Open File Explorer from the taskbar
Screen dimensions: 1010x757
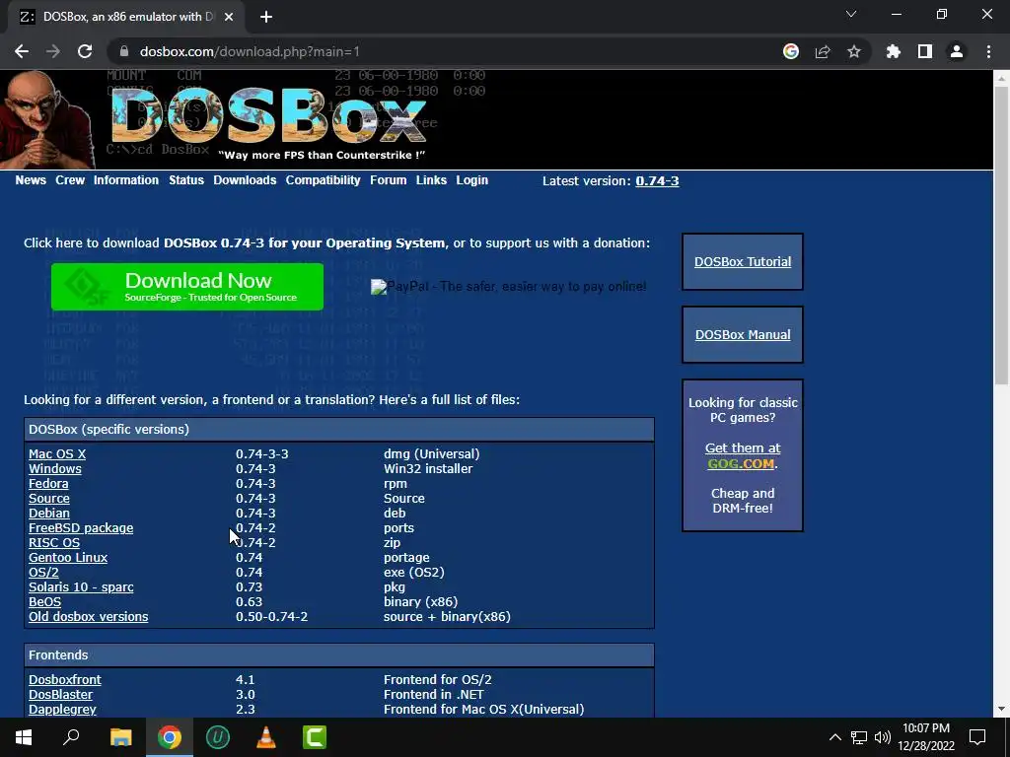[x=121, y=737]
